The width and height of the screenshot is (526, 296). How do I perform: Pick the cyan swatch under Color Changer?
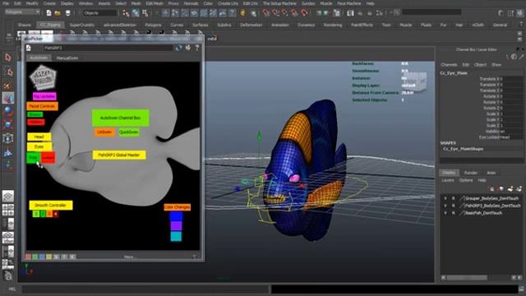click(x=176, y=236)
